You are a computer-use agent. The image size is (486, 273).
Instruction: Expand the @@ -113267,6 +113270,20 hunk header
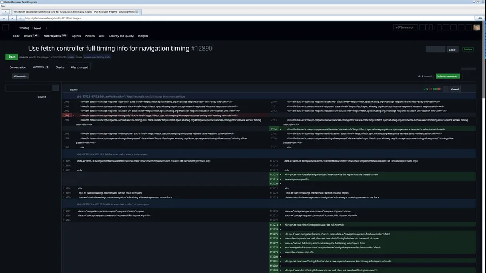(269, 204)
